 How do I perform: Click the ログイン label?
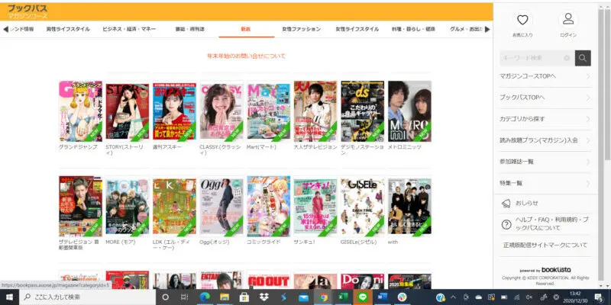[568, 35]
